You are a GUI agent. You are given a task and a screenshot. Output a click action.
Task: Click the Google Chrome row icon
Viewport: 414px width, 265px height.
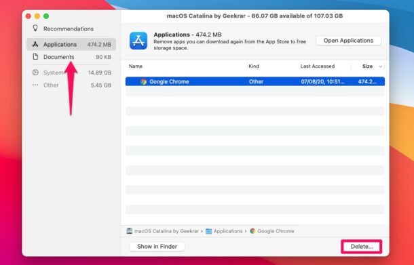click(x=143, y=82)
